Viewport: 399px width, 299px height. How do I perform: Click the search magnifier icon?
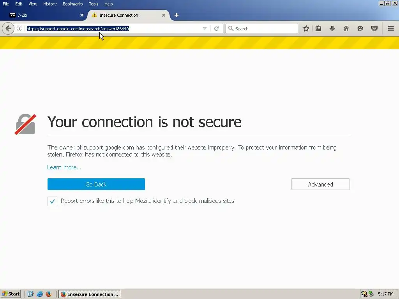pos(231,28)
